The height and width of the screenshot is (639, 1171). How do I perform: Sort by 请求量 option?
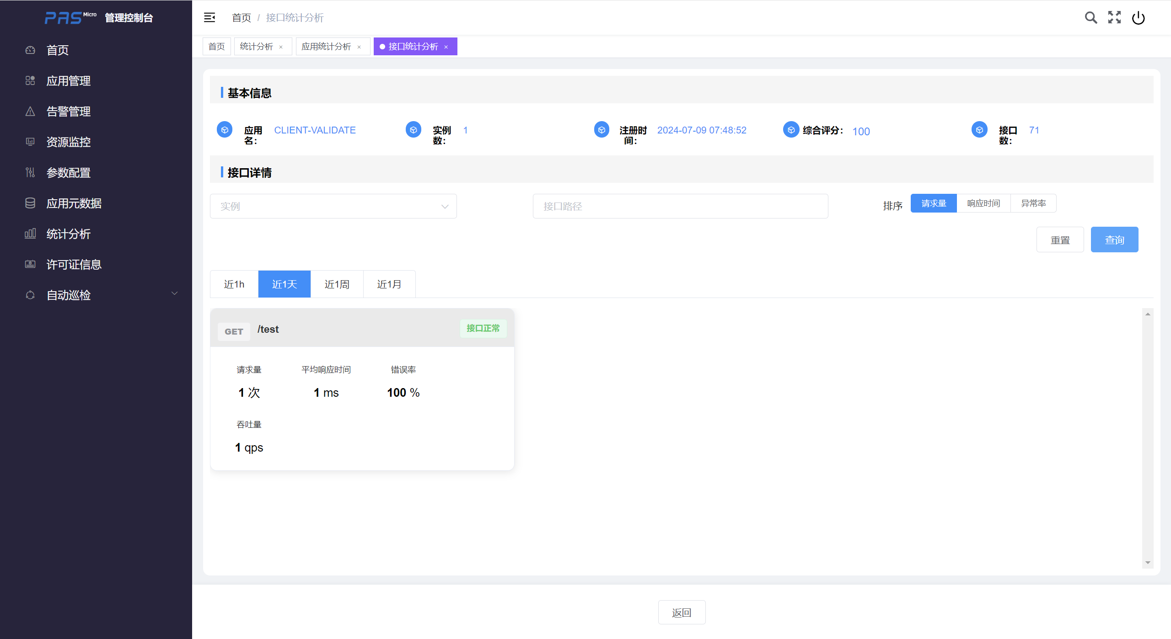(933, 203)
